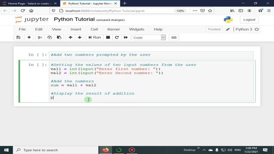Click the Logout button
274x154 pixels.
tap(249, 20)
